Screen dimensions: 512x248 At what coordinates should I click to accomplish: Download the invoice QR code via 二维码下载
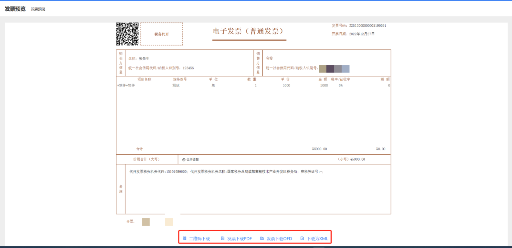pos(199,239)
